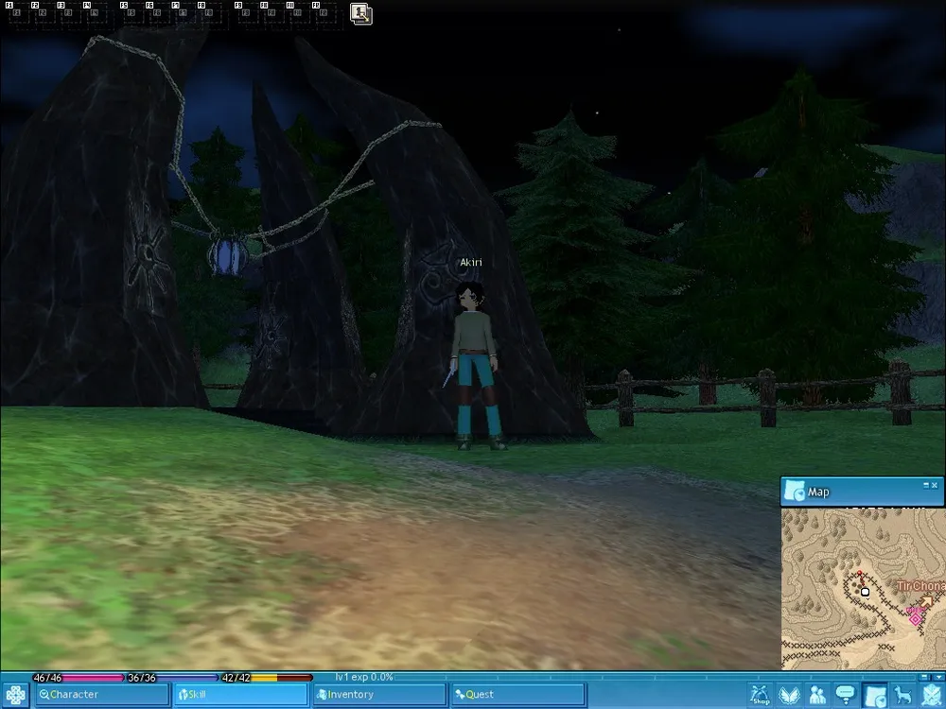Open the crossed swords shield icon
Viewport: 946px width, 709px height.
[932, 695]
